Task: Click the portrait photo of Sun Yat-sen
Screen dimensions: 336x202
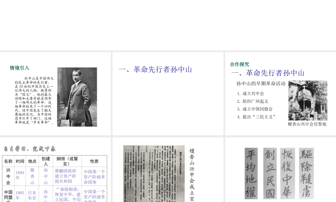Action: click(77, 97)
